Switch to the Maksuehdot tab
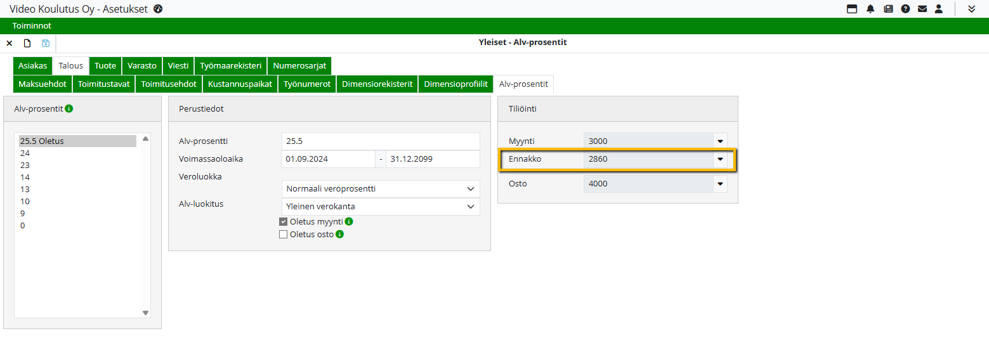989x338 pixels. (43, 84)
